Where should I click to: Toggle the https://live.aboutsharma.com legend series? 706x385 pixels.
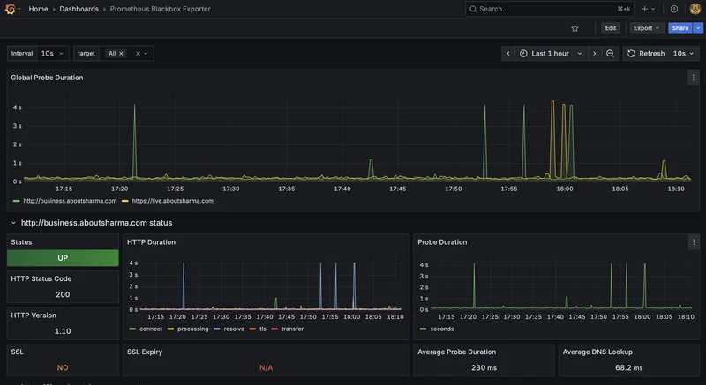point(172,201)
